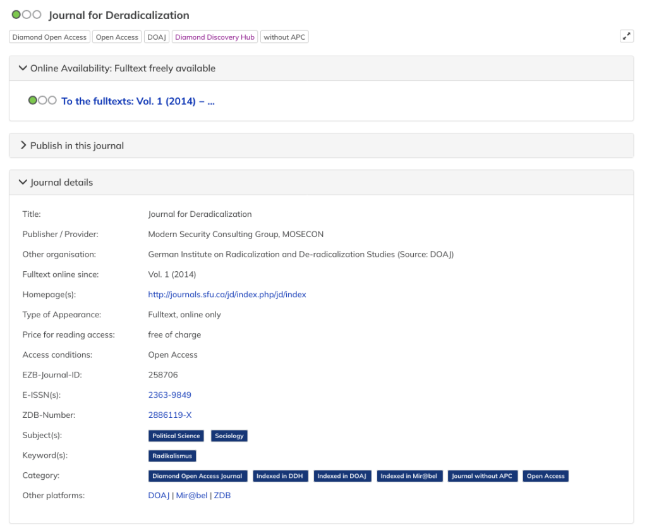Open the Mir@bel platform link
The width and height of the screenshot is (647, 526).
pos(191,496)
